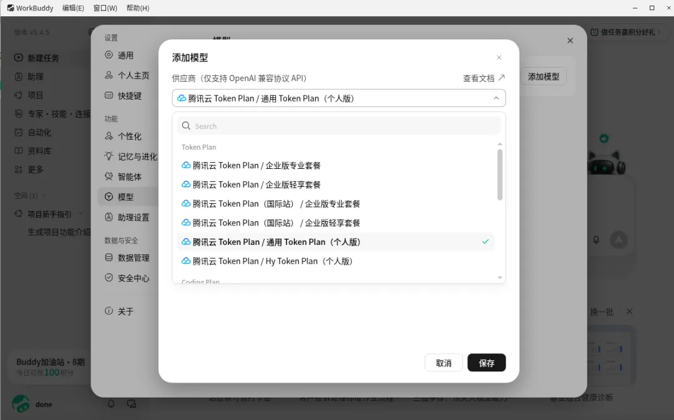Open the 查看文档 link
Screen dimensions: 674x420
coord(484,78)
